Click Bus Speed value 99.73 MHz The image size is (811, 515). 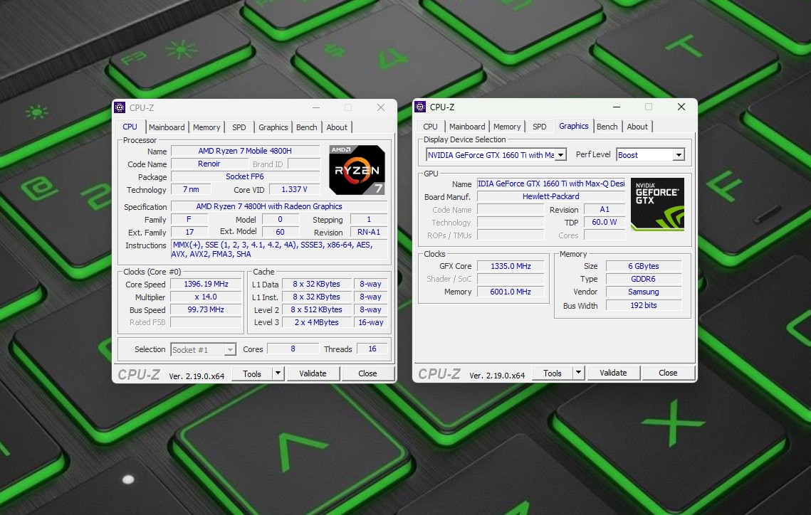tap(206, 309)
